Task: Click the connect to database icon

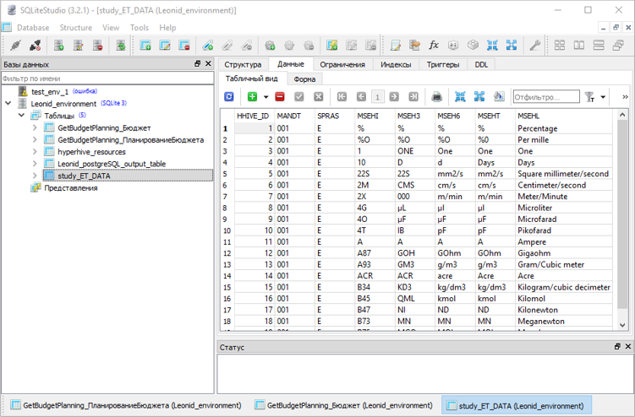Action: tap(14, 46)
